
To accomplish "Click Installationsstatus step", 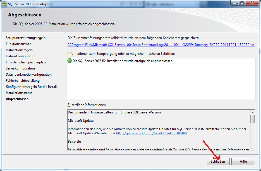I will pyautogui.click(x=19, y=93).
